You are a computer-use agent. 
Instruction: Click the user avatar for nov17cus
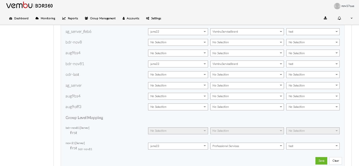click(337, 6)
